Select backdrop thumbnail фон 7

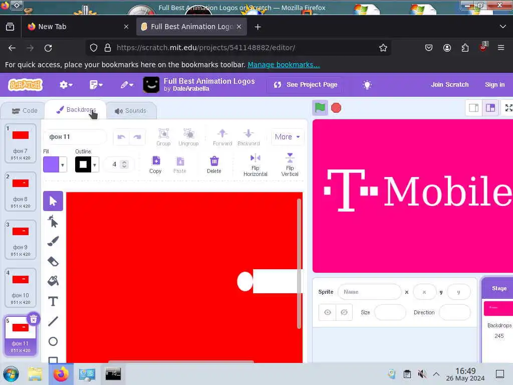[20, 143]
